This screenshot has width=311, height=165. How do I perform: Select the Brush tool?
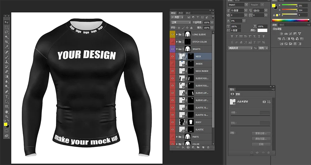[7, 57]
